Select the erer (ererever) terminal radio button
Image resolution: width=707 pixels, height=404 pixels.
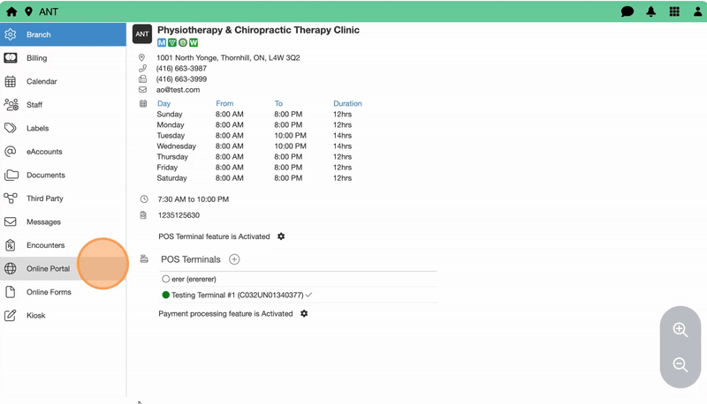[165, 279]
